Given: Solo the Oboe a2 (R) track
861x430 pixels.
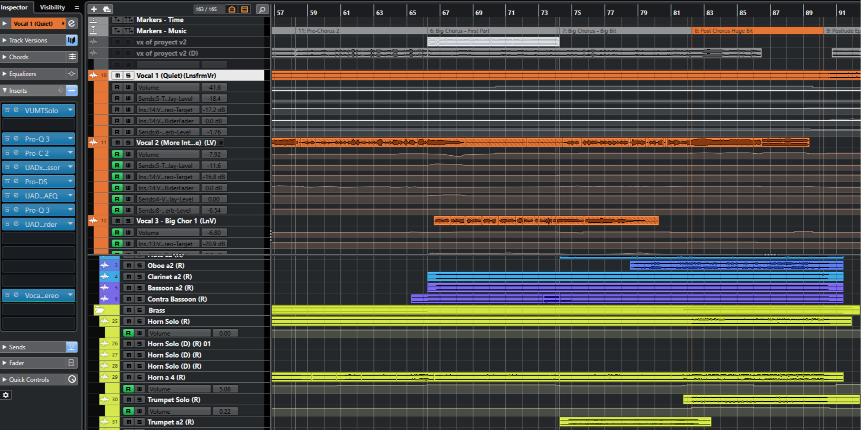Looking at the screenshot, I should click(139, 265).
